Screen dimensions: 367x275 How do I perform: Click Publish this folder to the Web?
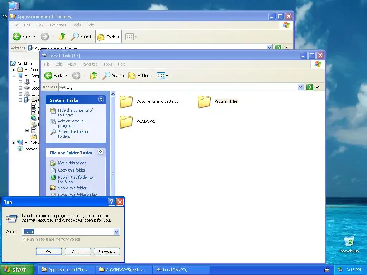[x=75, y=179]
